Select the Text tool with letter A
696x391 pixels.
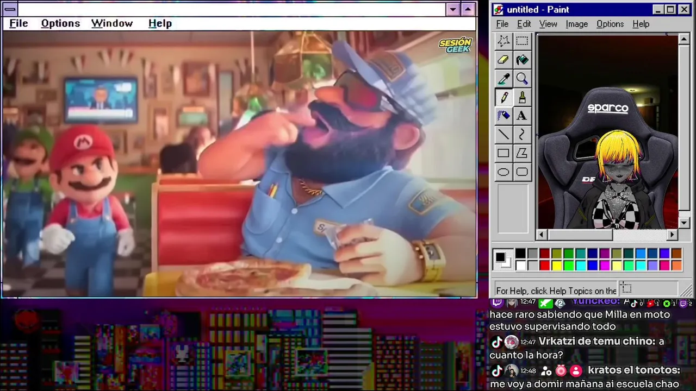522,116
